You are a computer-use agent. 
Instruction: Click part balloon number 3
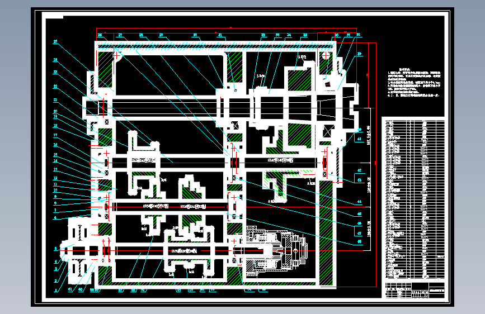(56, 269)
